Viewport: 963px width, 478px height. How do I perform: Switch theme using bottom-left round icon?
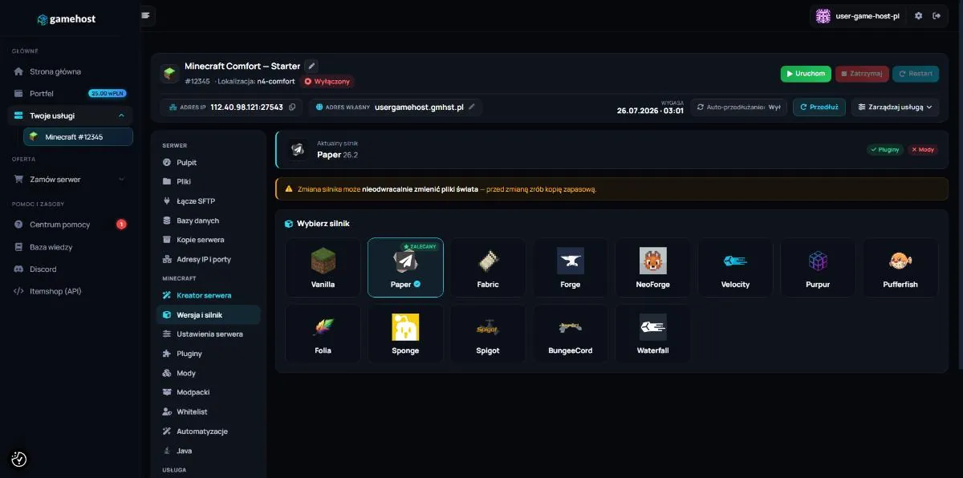point(19,459)
